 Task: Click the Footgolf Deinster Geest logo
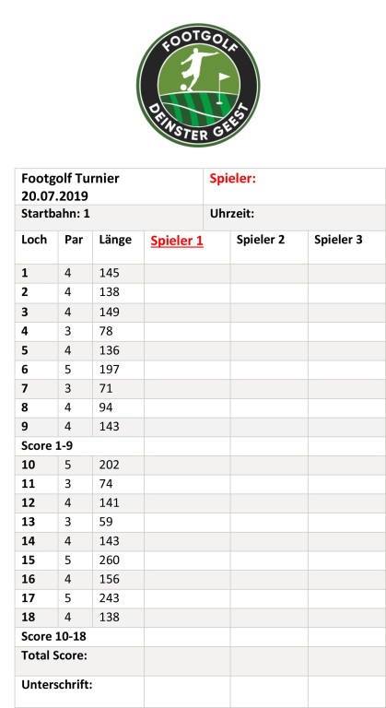click(198, 85)
